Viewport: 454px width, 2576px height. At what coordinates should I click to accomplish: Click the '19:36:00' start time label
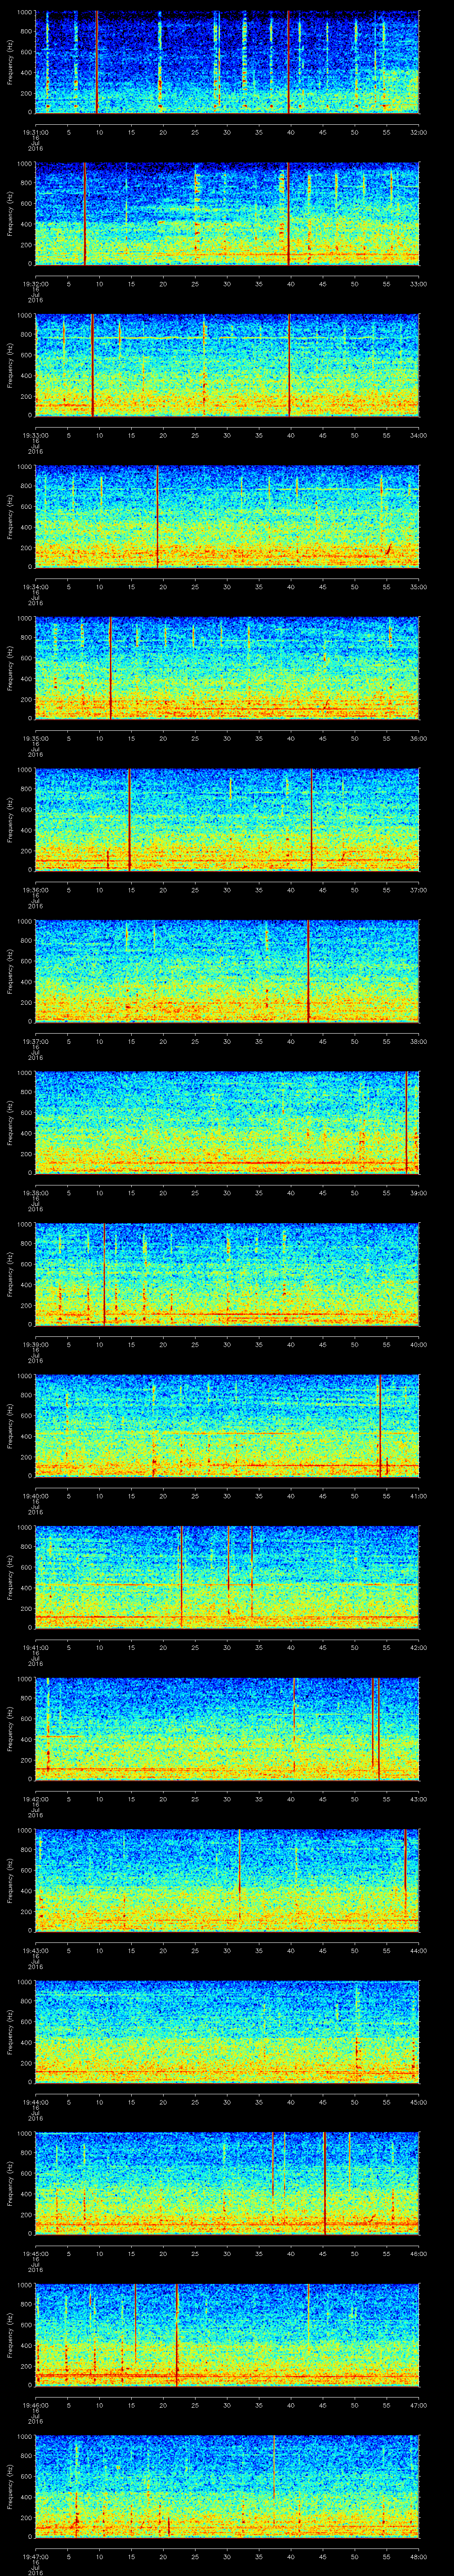[35, 890]
